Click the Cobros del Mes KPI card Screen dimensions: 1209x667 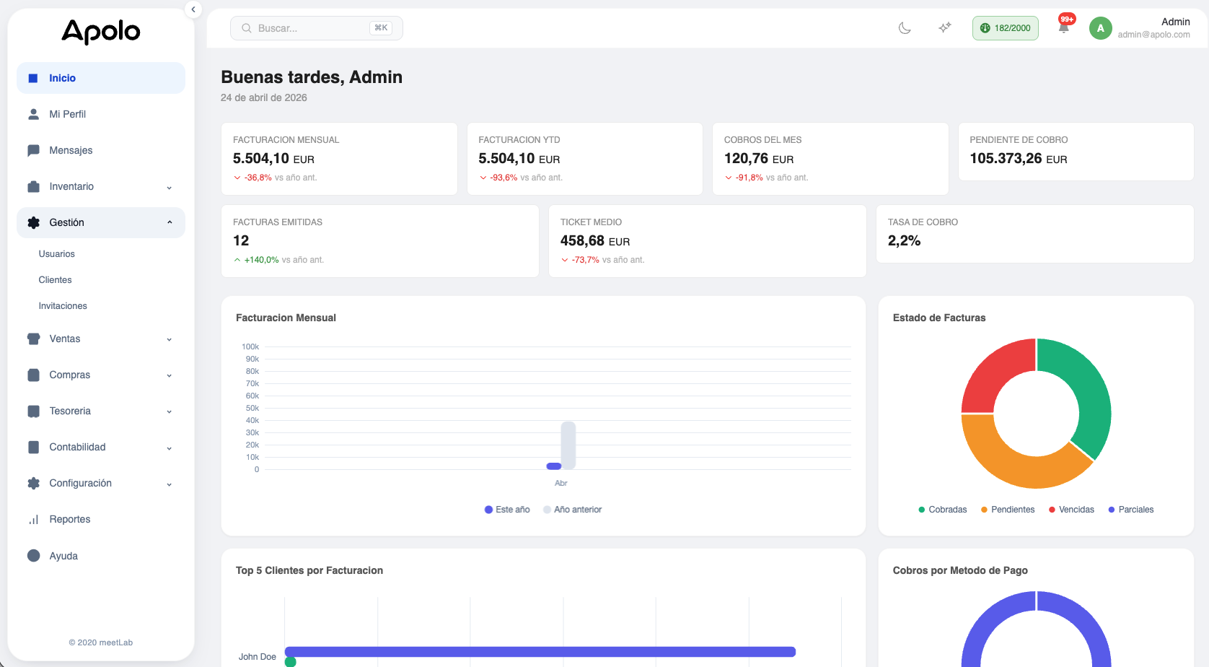point(830,159)
